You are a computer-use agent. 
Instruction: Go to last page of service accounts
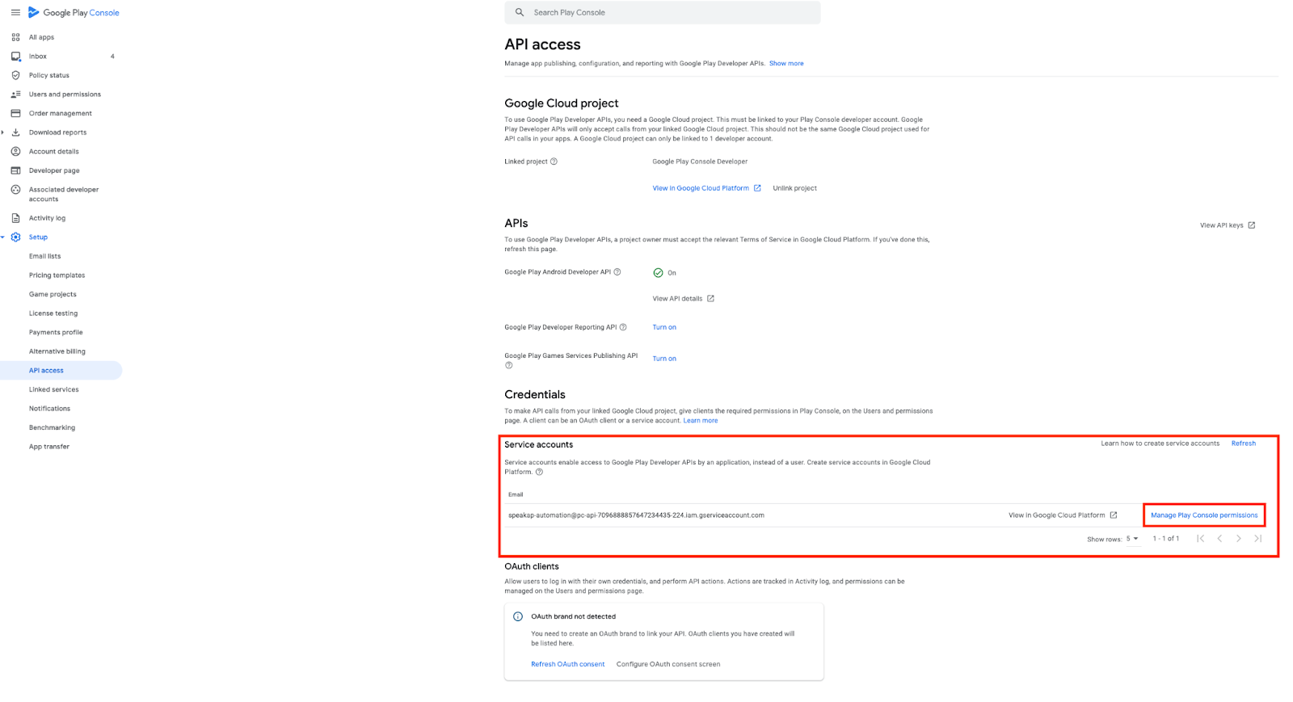click(1258, 539)
